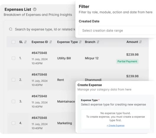Image resolution: width=156 pixels, height=138 pixels.
Task: Click the Expense Type field label
Action: coord(89,100)
